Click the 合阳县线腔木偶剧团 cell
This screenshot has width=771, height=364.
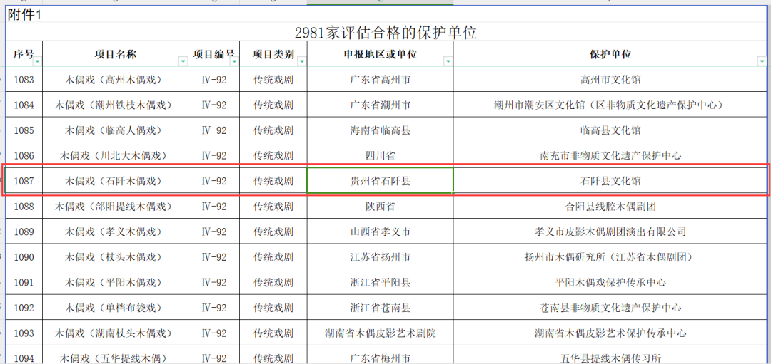610,207
